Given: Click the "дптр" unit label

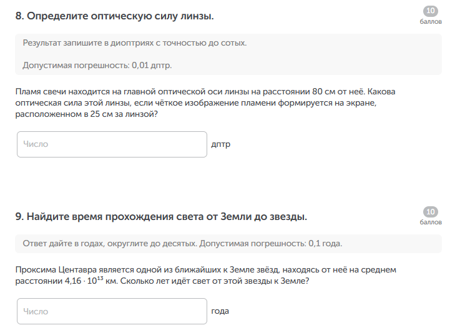Looking at the screenshot, I should [x=221, y=144].
